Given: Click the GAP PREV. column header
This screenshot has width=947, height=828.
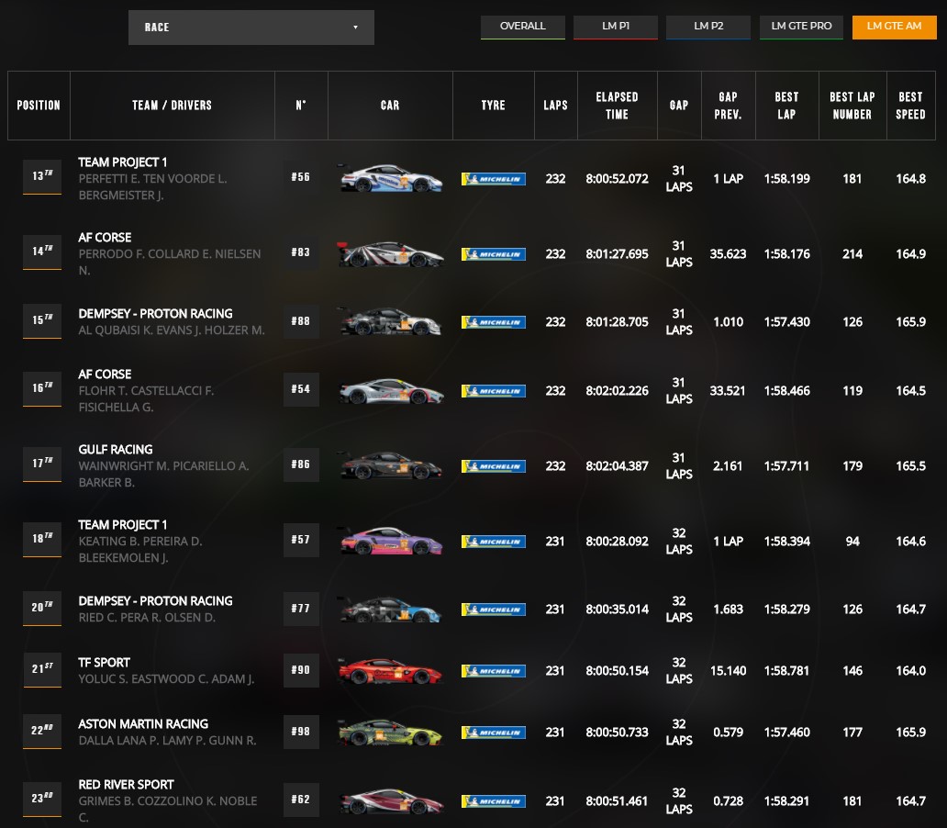Looking at the screenshot, I should coord(729,106).
